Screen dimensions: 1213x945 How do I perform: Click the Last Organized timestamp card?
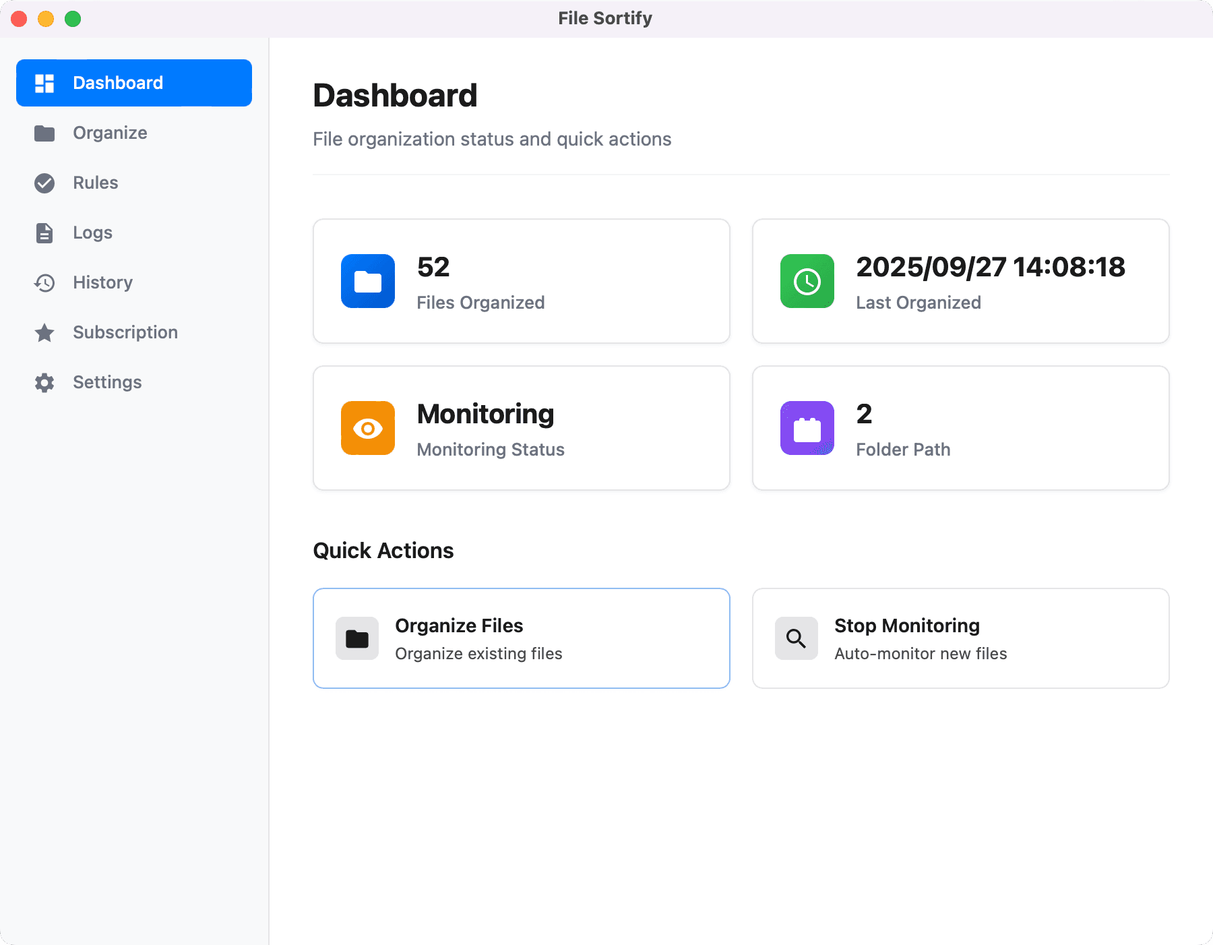pos(960,281)
